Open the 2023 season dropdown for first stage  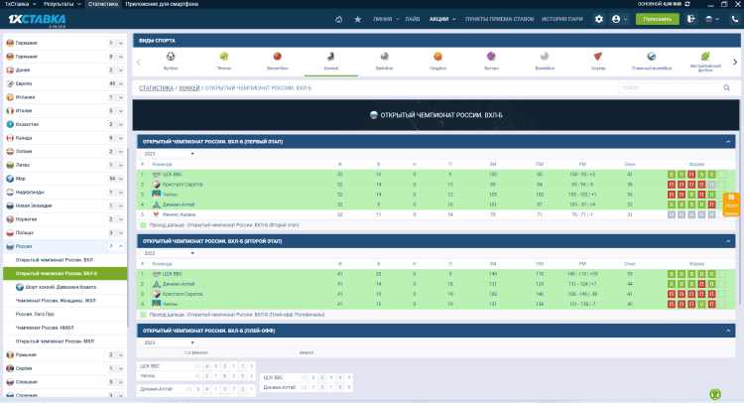pyautogui.click(x=169, y=154)
